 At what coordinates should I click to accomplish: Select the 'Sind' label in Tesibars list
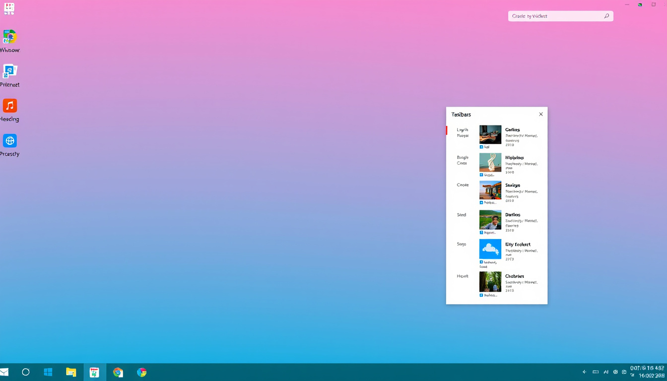pos(462,215)
